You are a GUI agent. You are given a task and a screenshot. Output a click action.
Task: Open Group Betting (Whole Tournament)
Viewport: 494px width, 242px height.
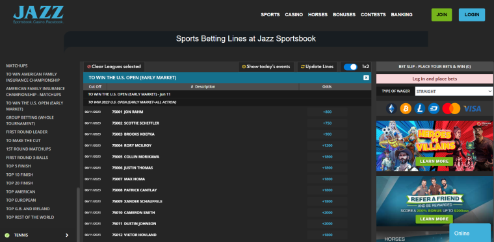[x=30, y=121]
